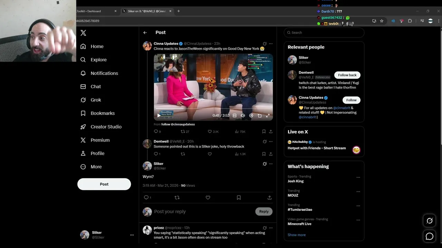
Task: Open more options on Cinna Updates post
Action: (x=271, y=44)
